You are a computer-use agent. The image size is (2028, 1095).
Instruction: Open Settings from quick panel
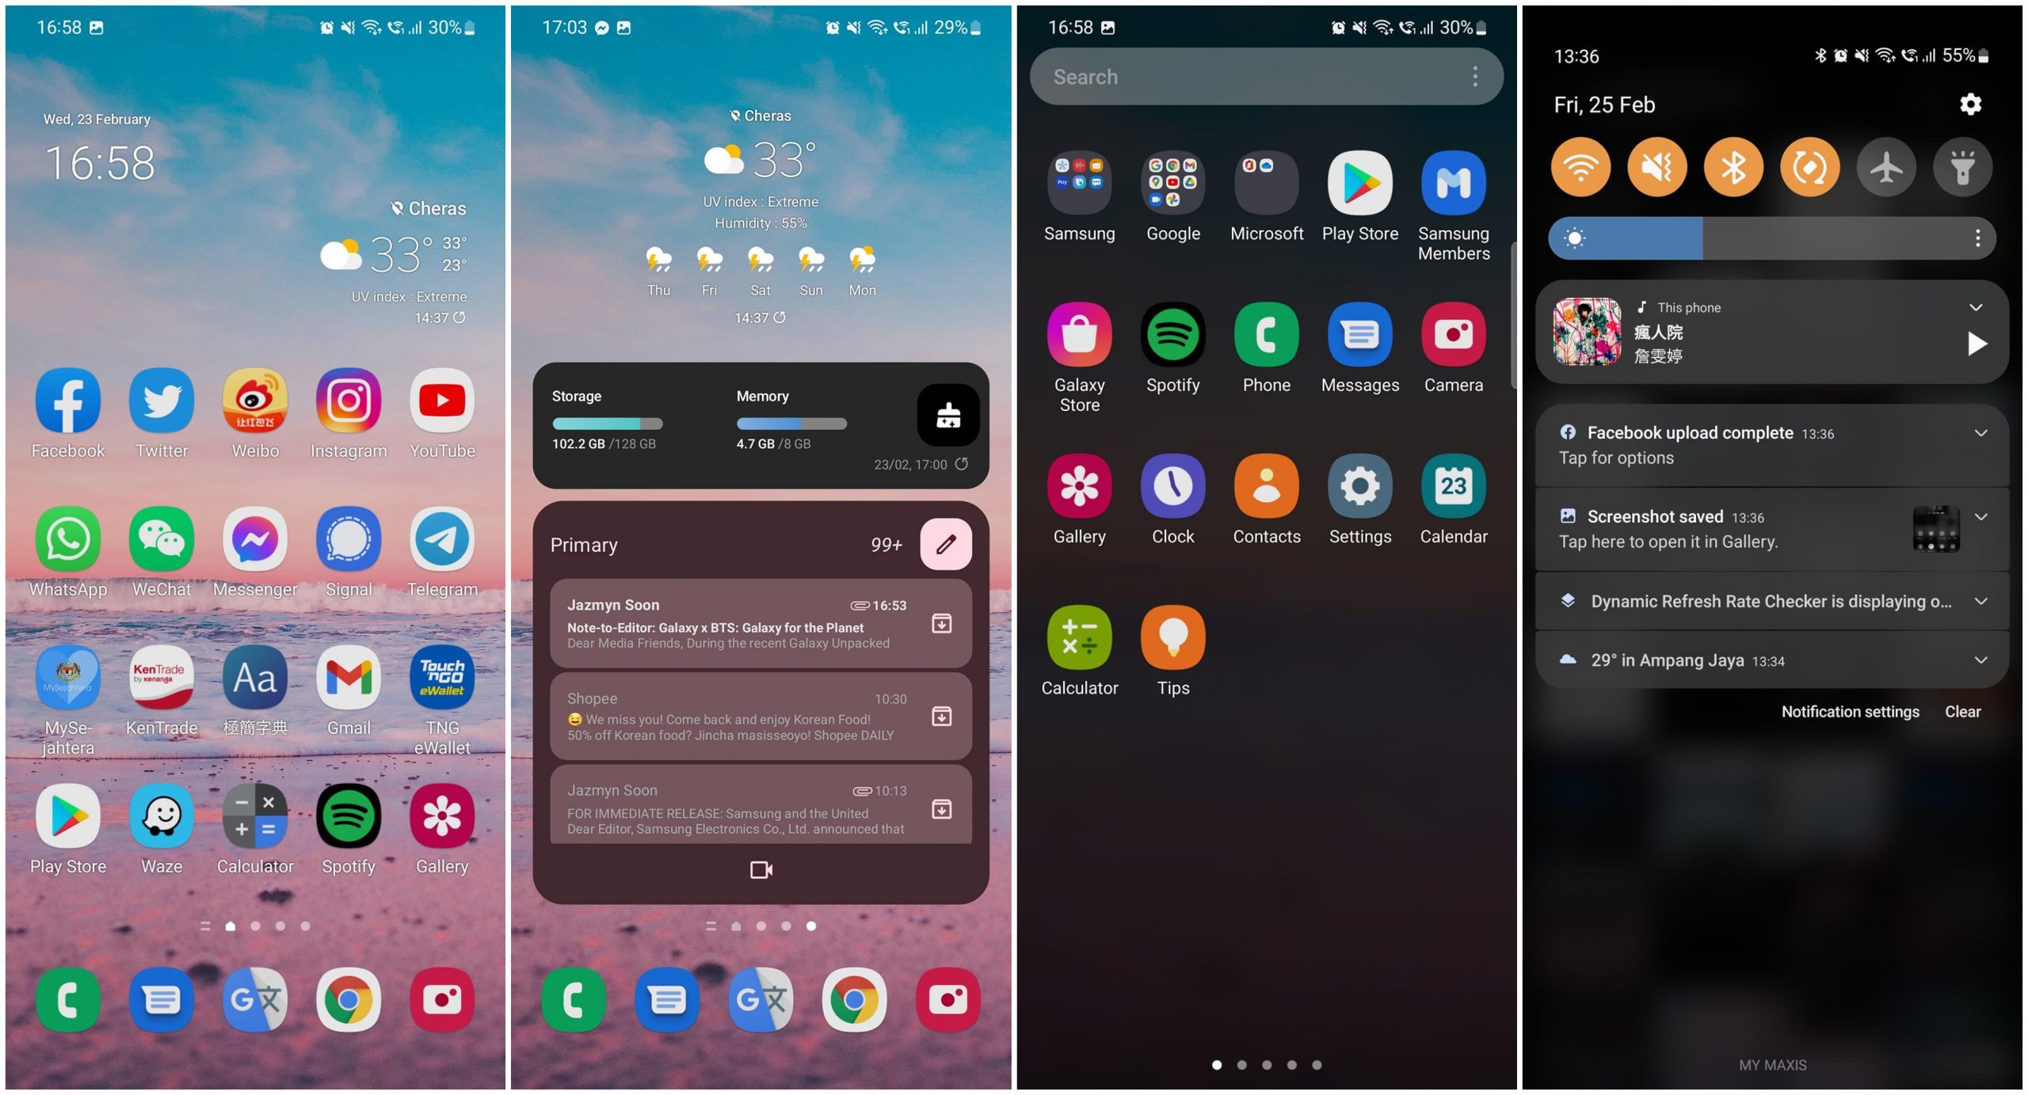point(1971,104)
